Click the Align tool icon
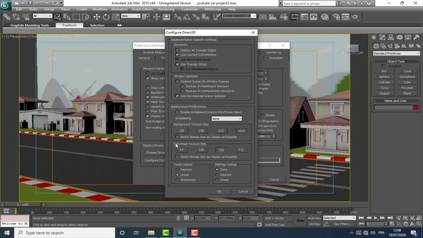Viewport: 423px width, 238px height. pos(272,17)
